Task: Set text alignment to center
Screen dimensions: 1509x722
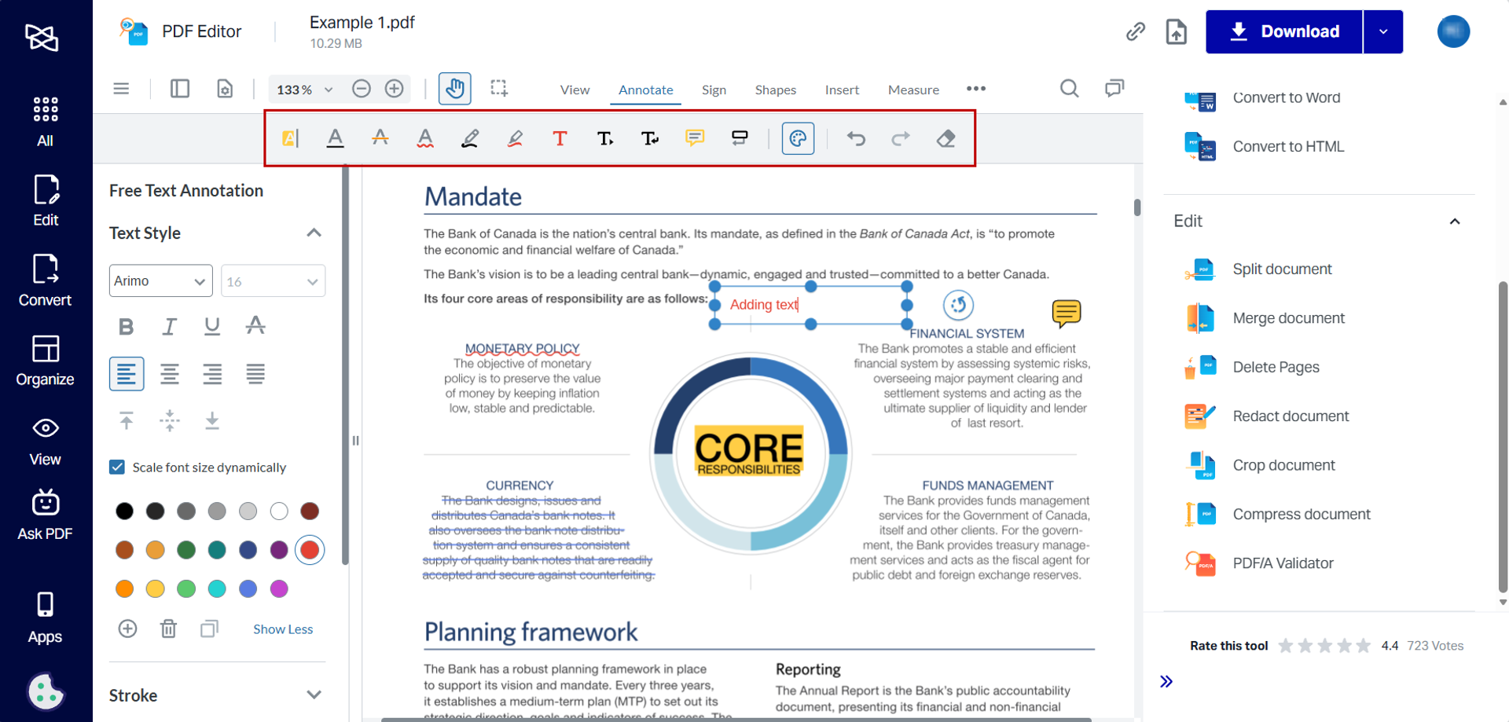Action: coord(169,374)
